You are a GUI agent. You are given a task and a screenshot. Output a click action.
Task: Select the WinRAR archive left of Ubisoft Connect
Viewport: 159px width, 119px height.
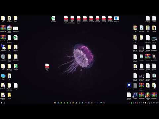click(3, 28)
